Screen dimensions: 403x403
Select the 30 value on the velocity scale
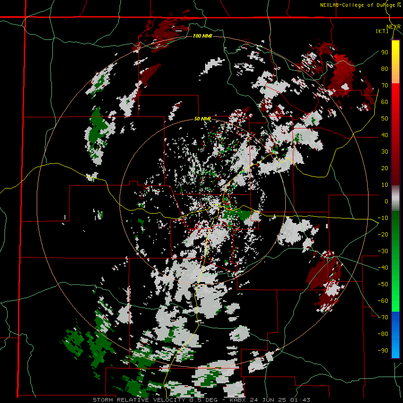[x=385, y=152]
